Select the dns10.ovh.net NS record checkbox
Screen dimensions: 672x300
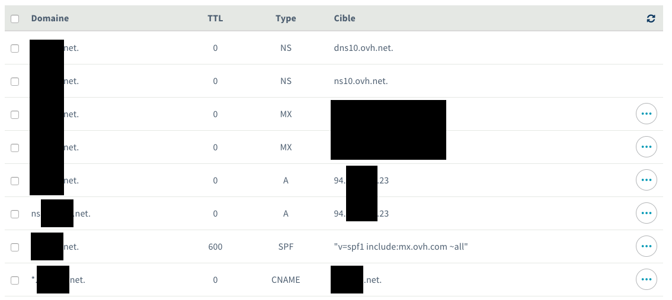pyautogui.click(x=15, y=49)
